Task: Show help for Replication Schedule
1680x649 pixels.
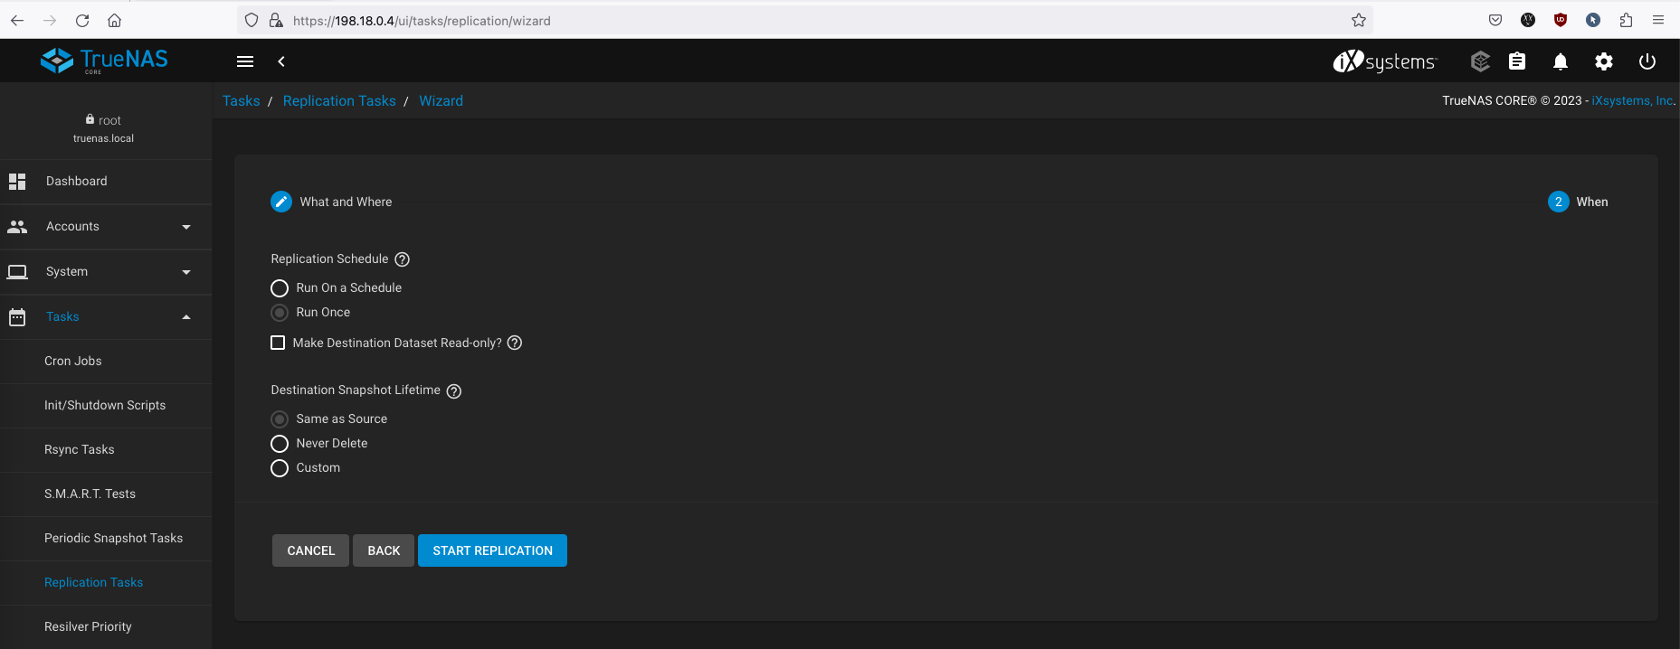Action: [403, 259]
